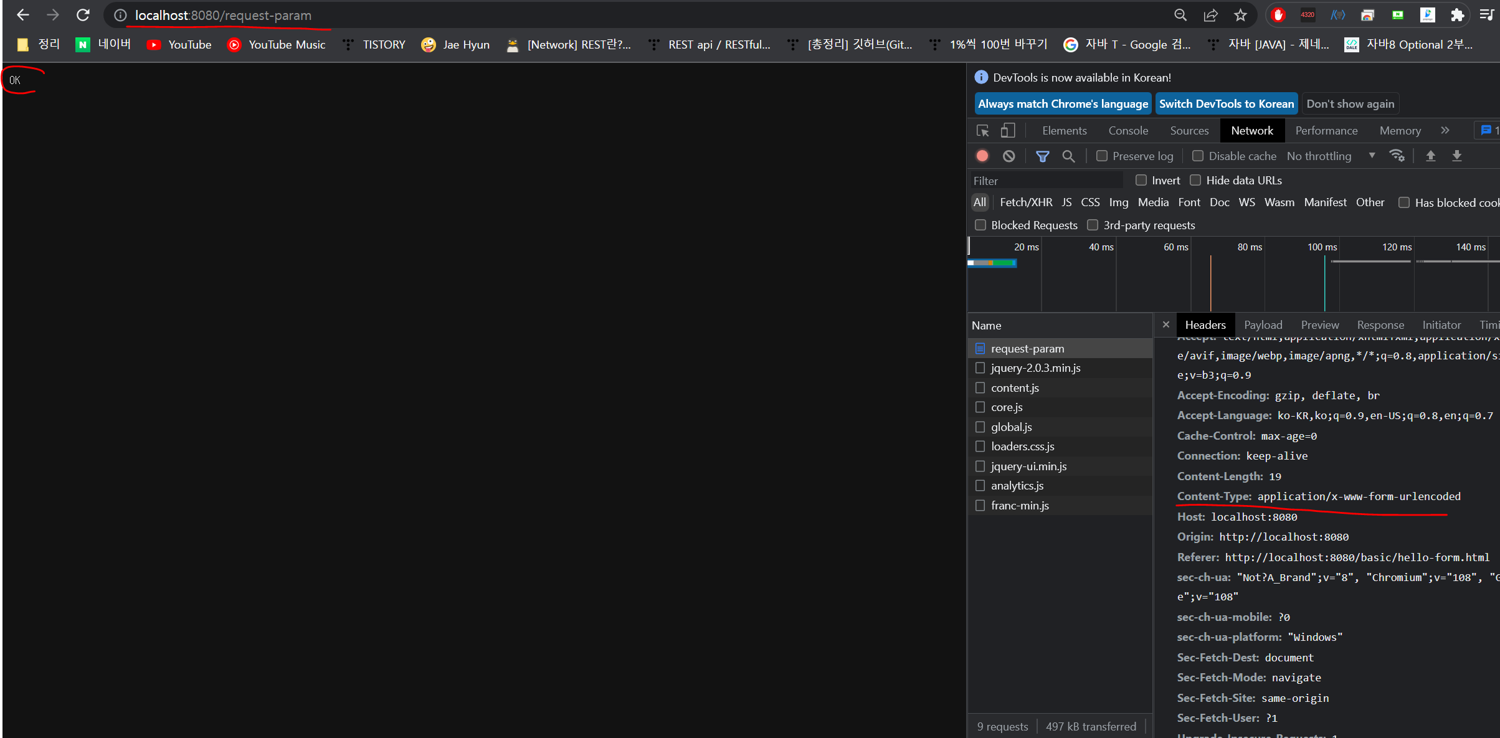1500x738 pixels.
Task: Check the Disable cache option
Action: point(1198,156)
